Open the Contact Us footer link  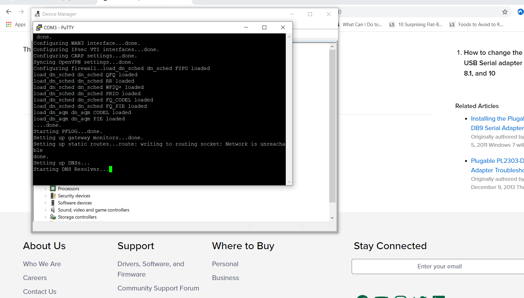tap(40, 292)
